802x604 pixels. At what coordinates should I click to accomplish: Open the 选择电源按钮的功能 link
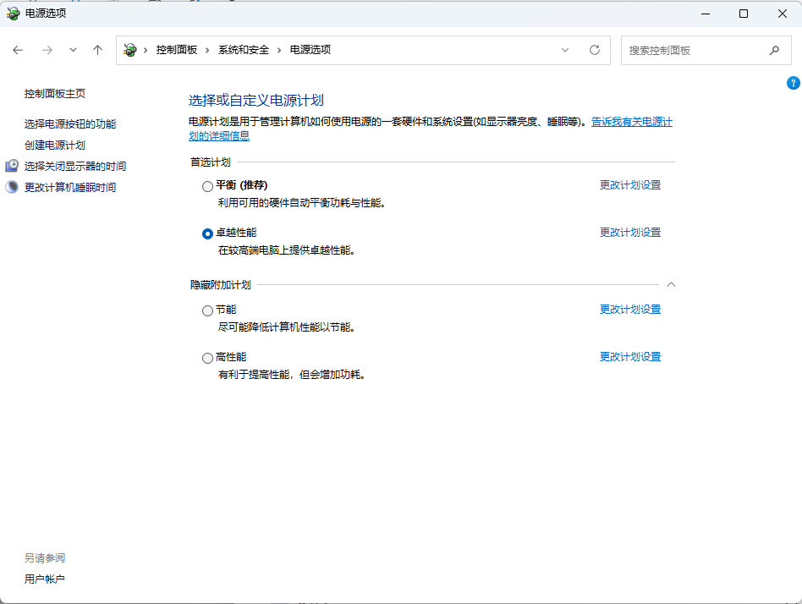(70, 124)
